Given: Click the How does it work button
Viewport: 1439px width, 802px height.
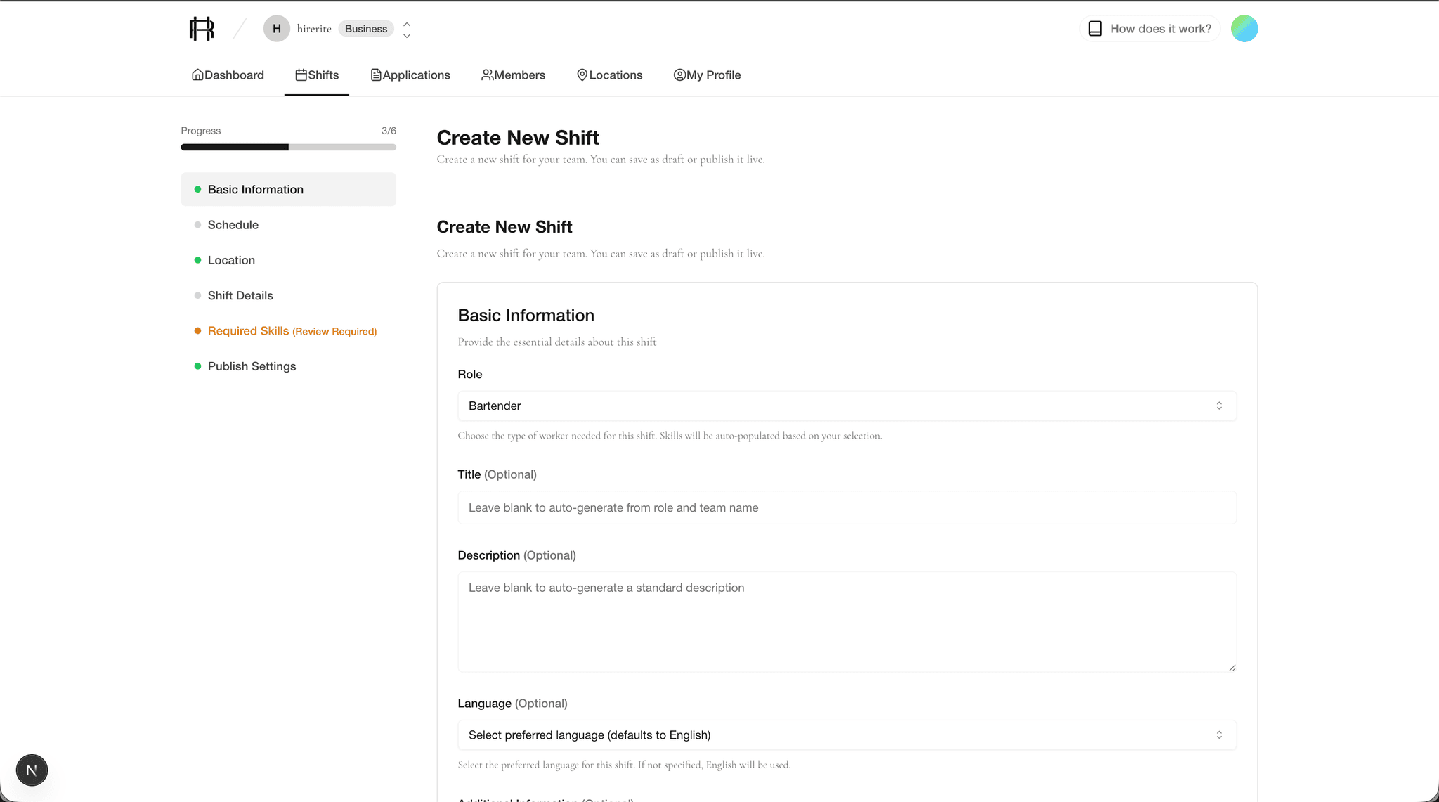Looking at the screenshot, I should [x=1150, y=29].
